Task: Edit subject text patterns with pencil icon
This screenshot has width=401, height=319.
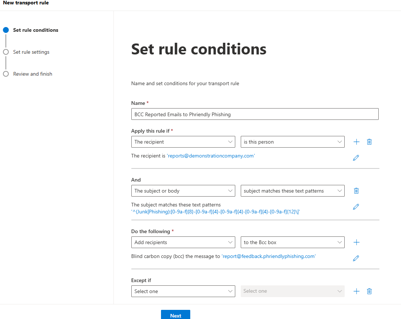Action: coord(356,207)
